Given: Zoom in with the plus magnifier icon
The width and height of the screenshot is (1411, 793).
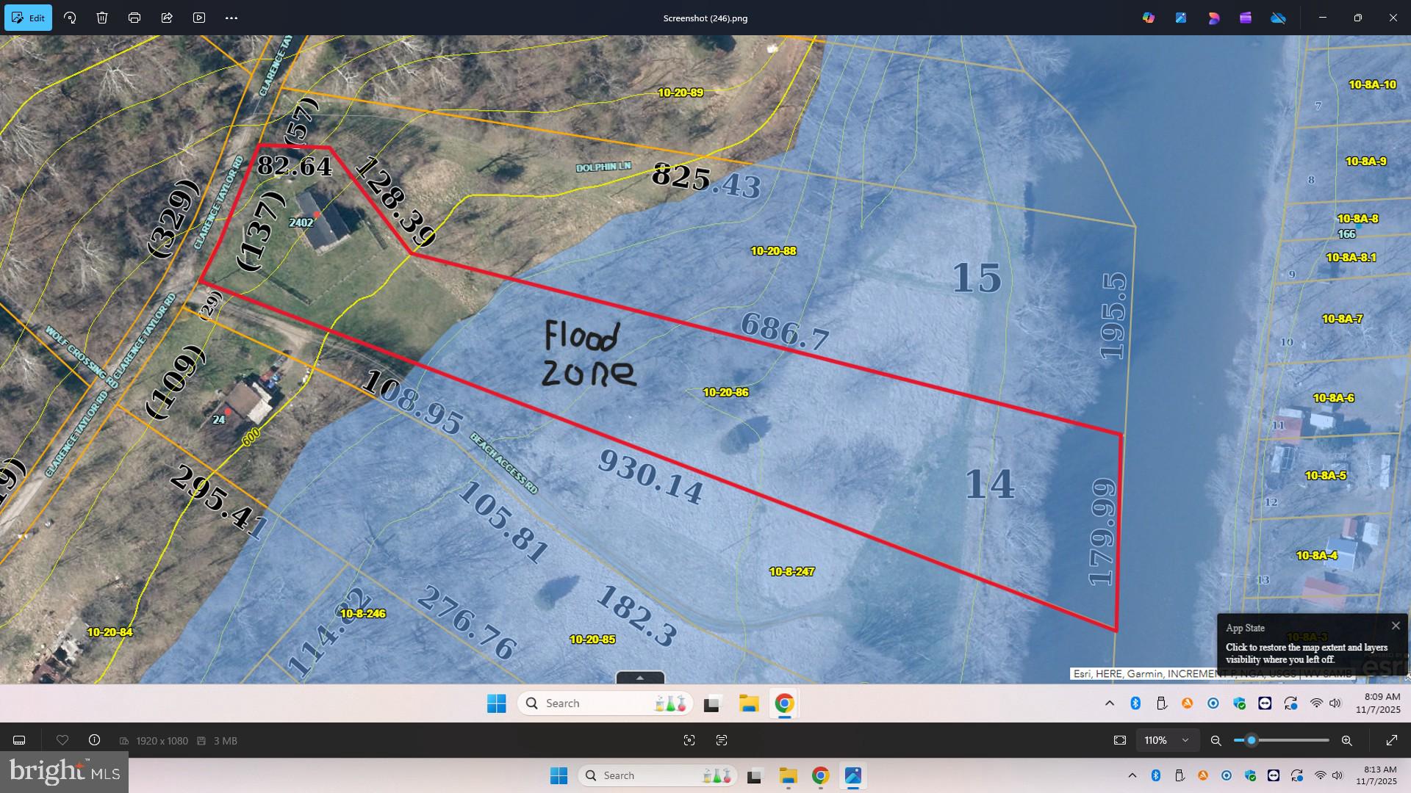Looking at the screenshot, I should pos(1346,740).
